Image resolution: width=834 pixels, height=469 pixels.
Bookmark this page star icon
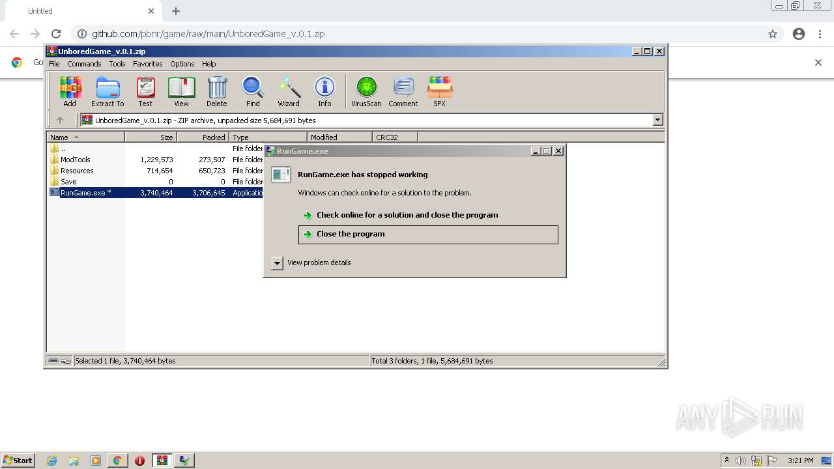tap(773, 34)
